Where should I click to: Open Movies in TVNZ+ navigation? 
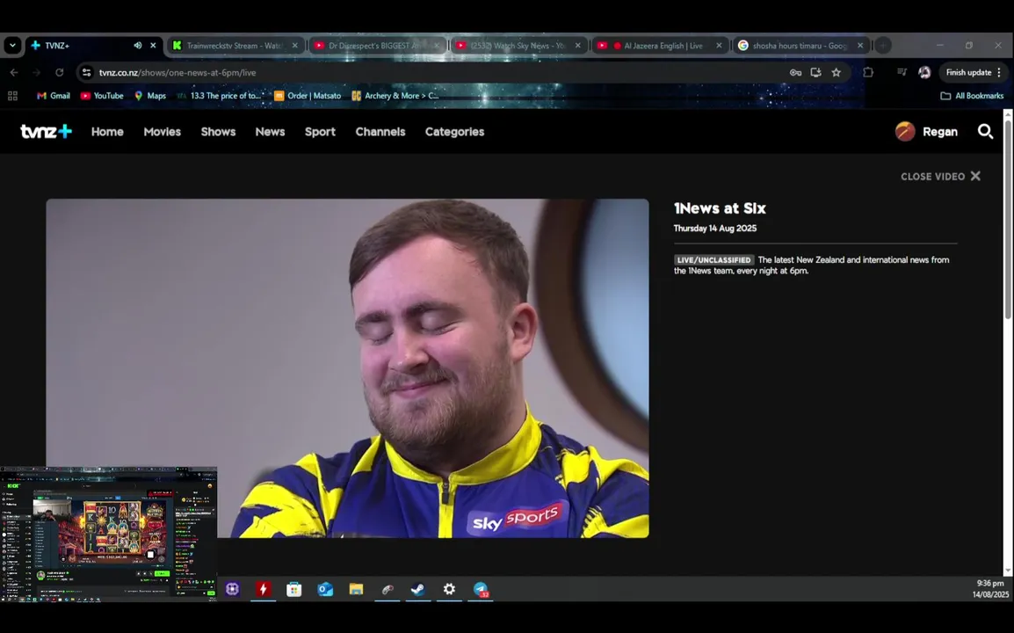163,131
